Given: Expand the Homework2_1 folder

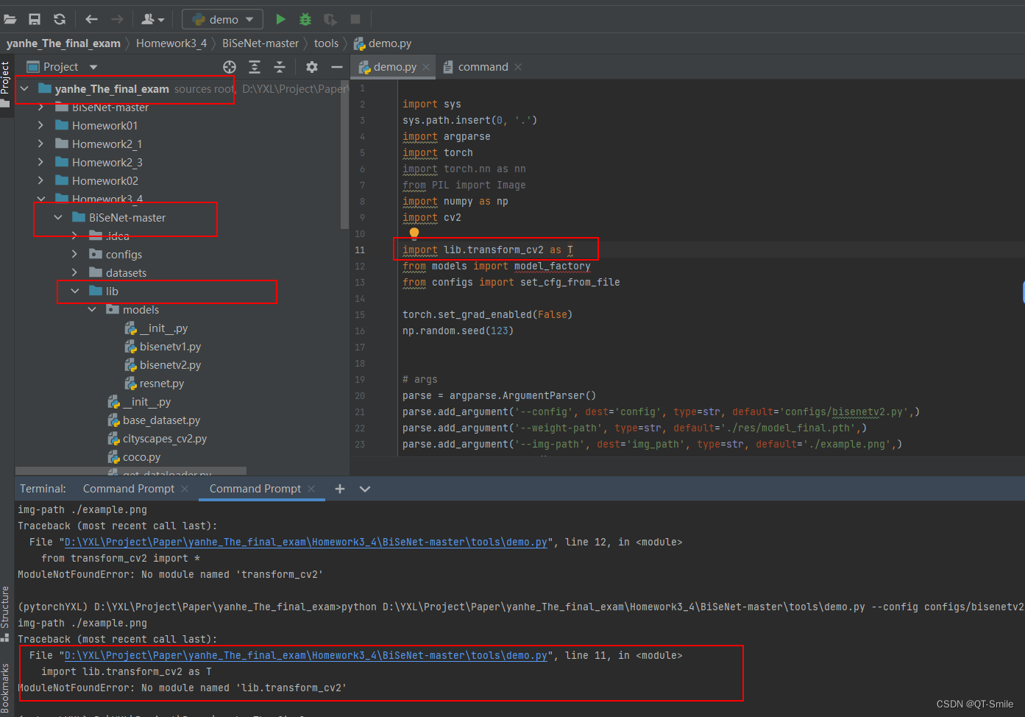Looking at the screenshot, I should click(41, 144).
